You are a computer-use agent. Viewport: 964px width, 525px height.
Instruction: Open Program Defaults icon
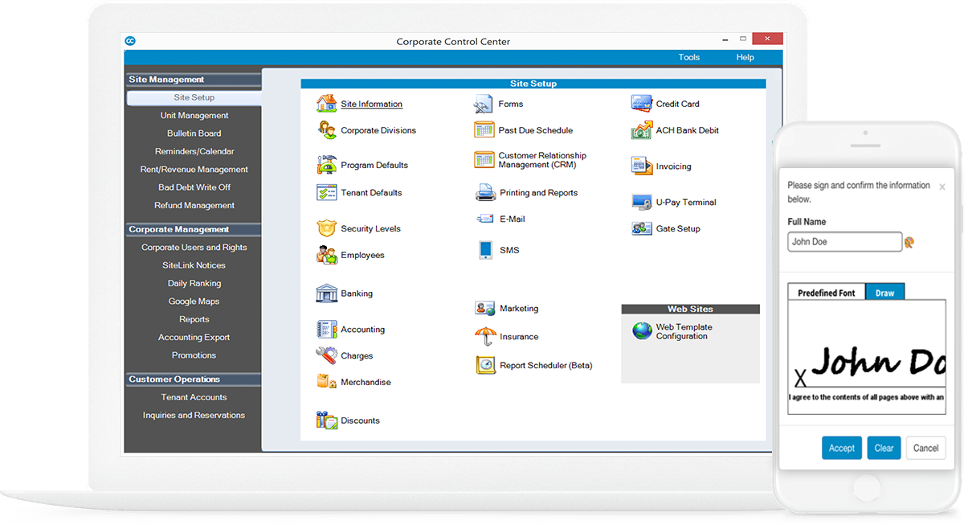326,165
